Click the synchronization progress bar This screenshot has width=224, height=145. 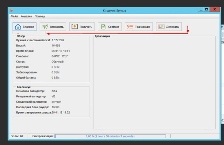110,136
